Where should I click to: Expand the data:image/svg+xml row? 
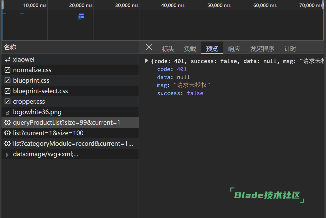coord(8,155)
